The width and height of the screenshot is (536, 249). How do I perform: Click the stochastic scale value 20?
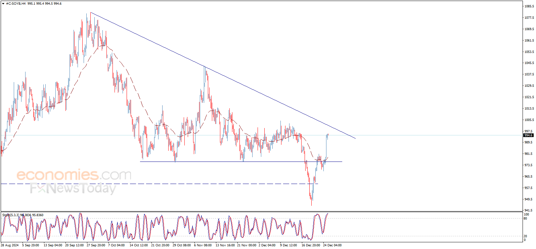[526, 236]
